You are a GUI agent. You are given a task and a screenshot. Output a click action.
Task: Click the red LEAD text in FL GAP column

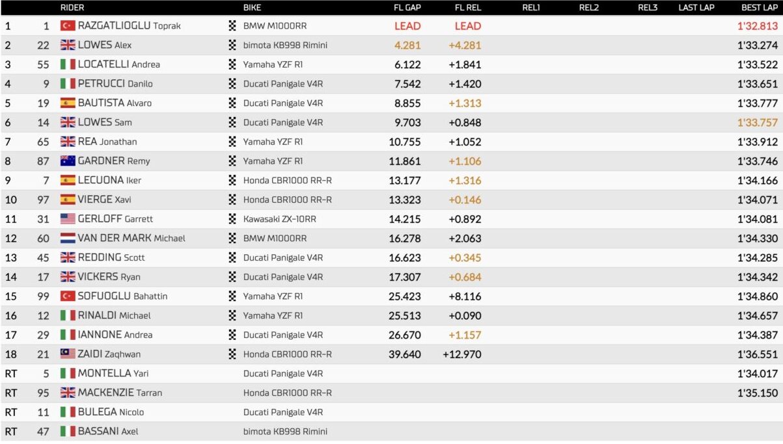407,26
